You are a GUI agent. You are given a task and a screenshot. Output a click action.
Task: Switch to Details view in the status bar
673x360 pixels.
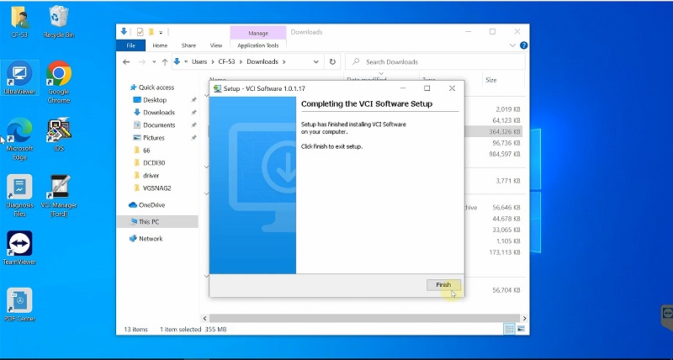click(509, 329)
